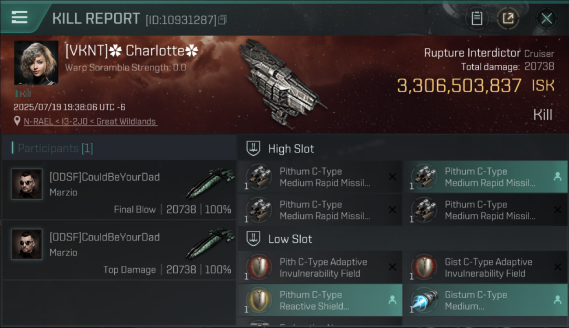
Task: Click the clipboard notes icon
Action: pyautogui.click(x=477, y=18)
